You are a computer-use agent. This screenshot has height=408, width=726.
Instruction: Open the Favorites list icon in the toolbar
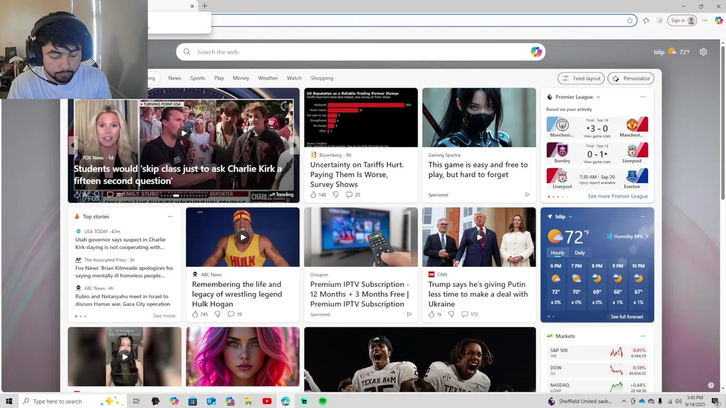646,20
